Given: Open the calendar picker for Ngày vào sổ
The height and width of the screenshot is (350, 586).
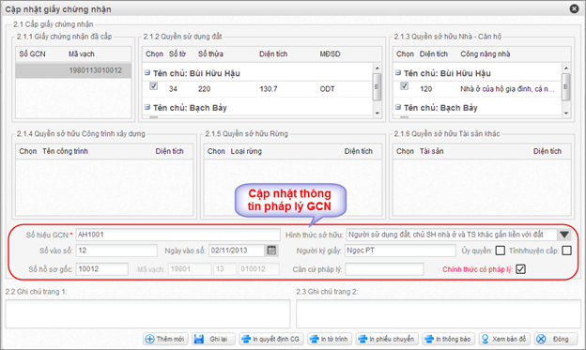Looking at the screenshot, I should click(x=271, y=251).
